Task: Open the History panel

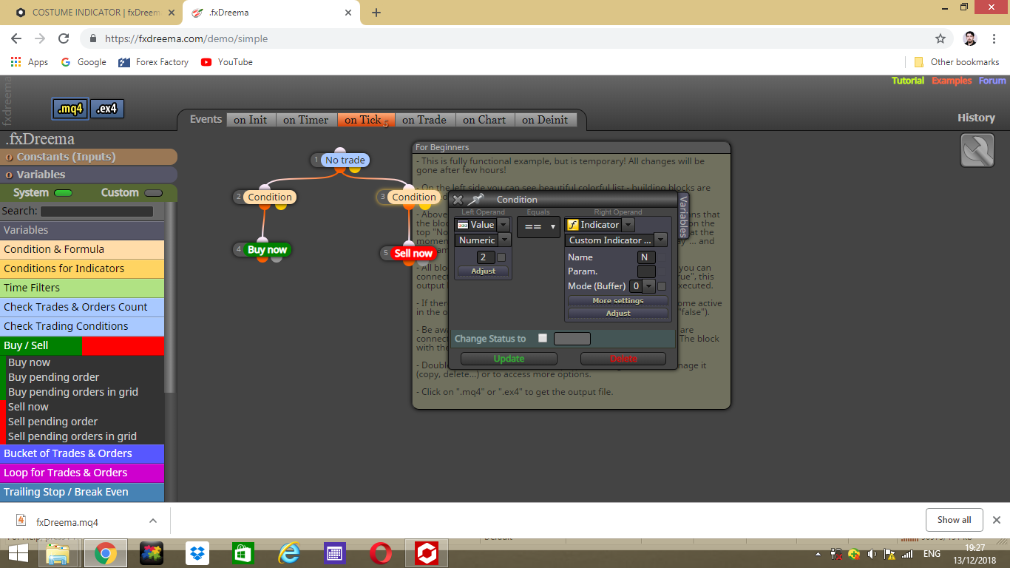Action: [976, 118]
